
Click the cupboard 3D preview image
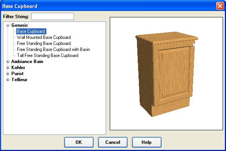click(166, 74)
